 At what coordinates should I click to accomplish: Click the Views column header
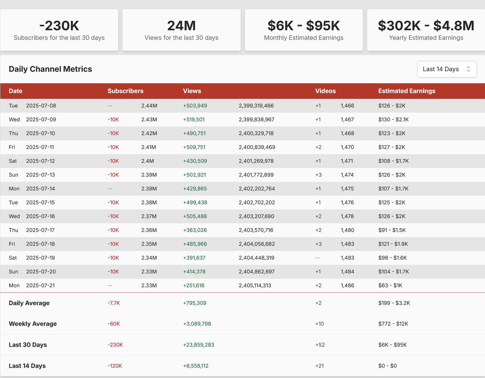tap(192, 91)
